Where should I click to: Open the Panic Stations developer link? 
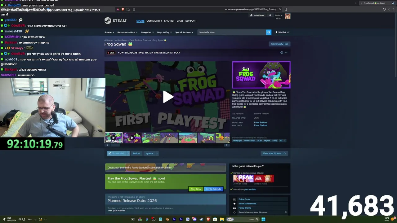click(261, 123)
